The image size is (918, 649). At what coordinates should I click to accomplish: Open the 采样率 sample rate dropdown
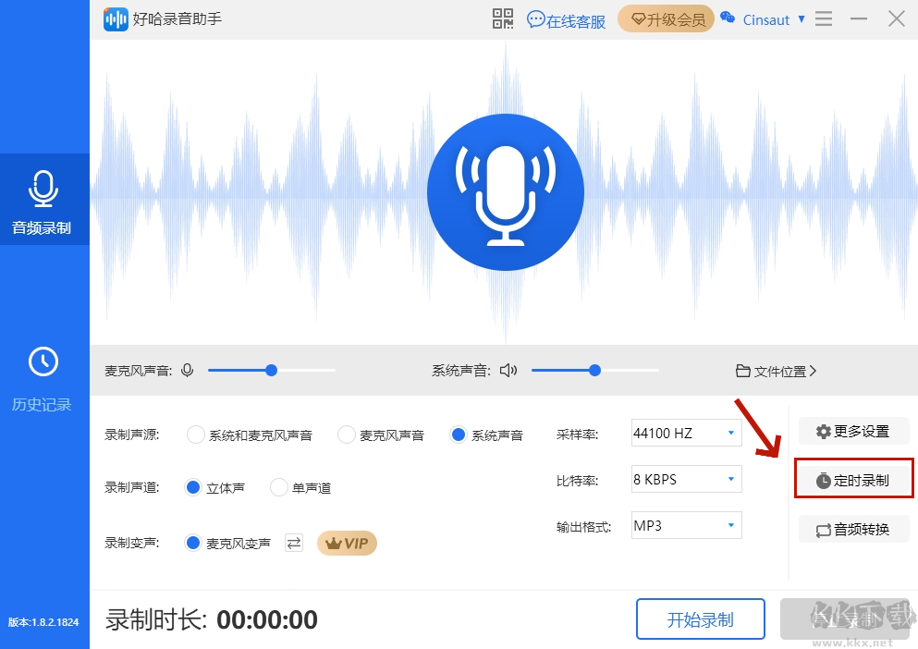[686, 433]
